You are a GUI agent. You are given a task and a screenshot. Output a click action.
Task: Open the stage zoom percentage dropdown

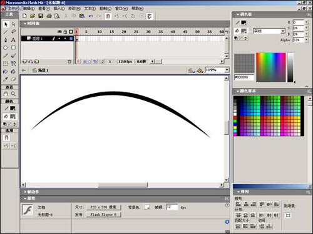(227, 70)
